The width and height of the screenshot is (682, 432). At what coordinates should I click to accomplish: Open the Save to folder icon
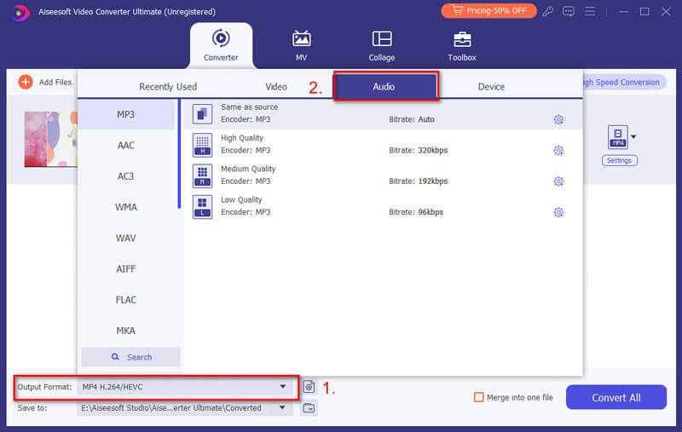coord(309,408)
